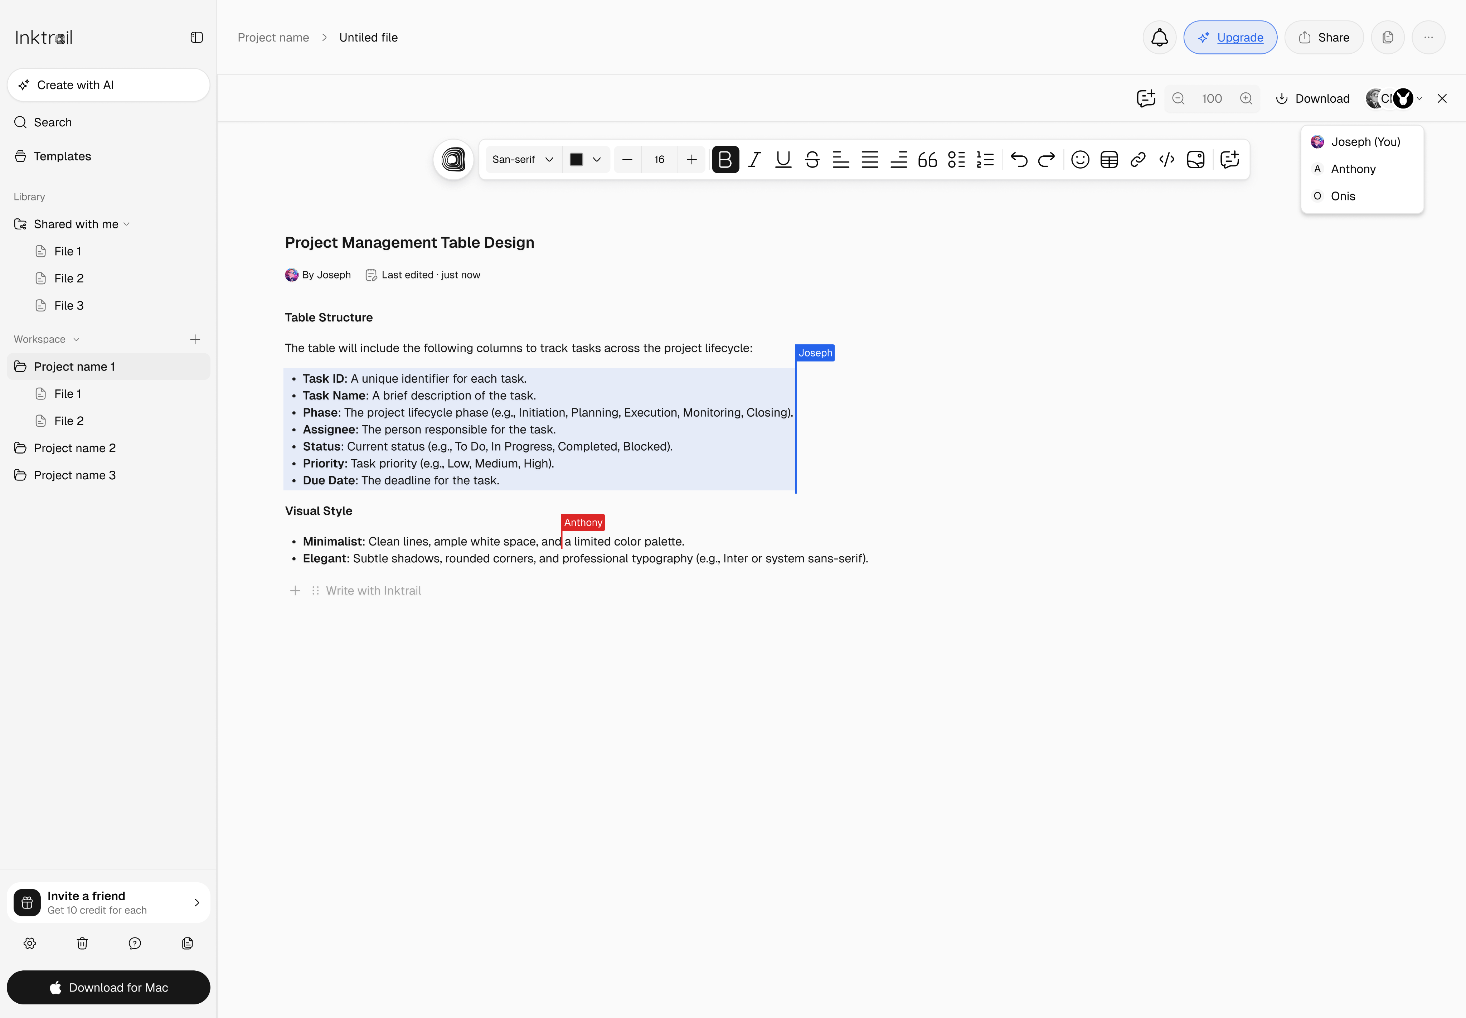Insert a code block via the code icon

[x=1167, y=159]
